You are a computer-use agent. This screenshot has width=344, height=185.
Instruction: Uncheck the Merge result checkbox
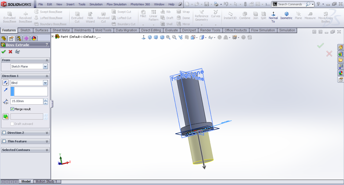(x=12, y=109)
